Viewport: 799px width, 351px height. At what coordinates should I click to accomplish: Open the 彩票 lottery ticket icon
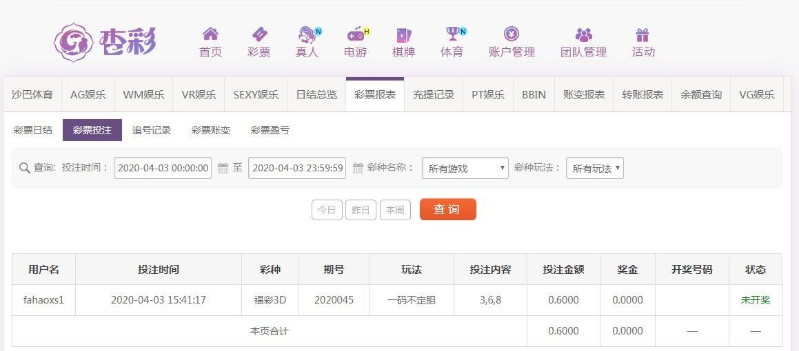click(x=259, y=34)
